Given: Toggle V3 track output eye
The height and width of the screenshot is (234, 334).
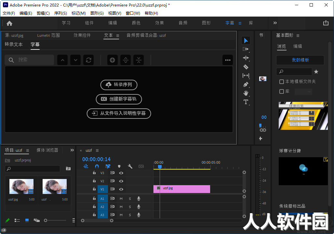Looking at the screenshot, I should (x=121, y=173).
